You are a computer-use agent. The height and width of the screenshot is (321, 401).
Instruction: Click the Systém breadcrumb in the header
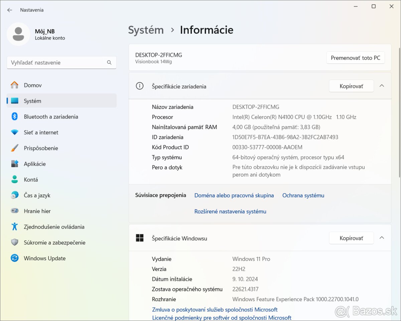146,30
